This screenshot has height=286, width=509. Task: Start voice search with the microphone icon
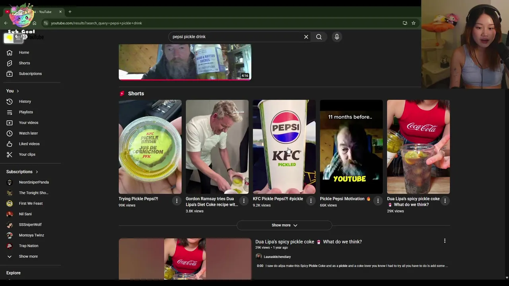(337, 37)
